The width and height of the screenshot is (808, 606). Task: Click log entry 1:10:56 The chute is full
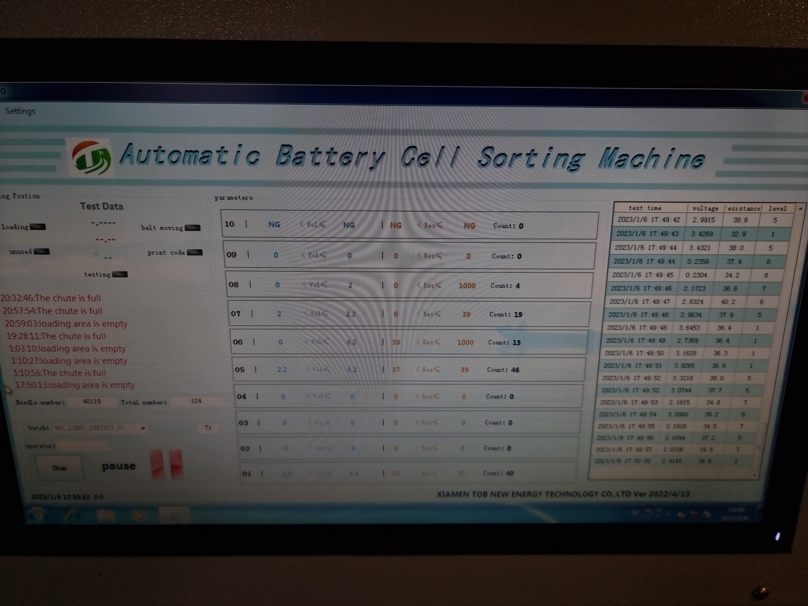click(59, 373)
